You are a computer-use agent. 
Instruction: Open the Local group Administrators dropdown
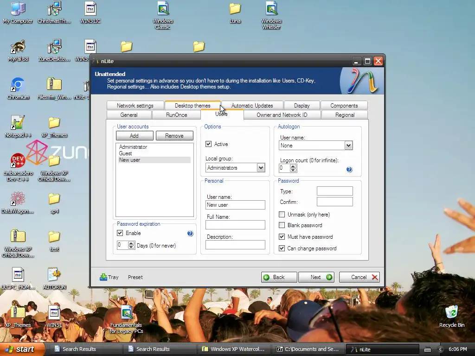[261, 167]
